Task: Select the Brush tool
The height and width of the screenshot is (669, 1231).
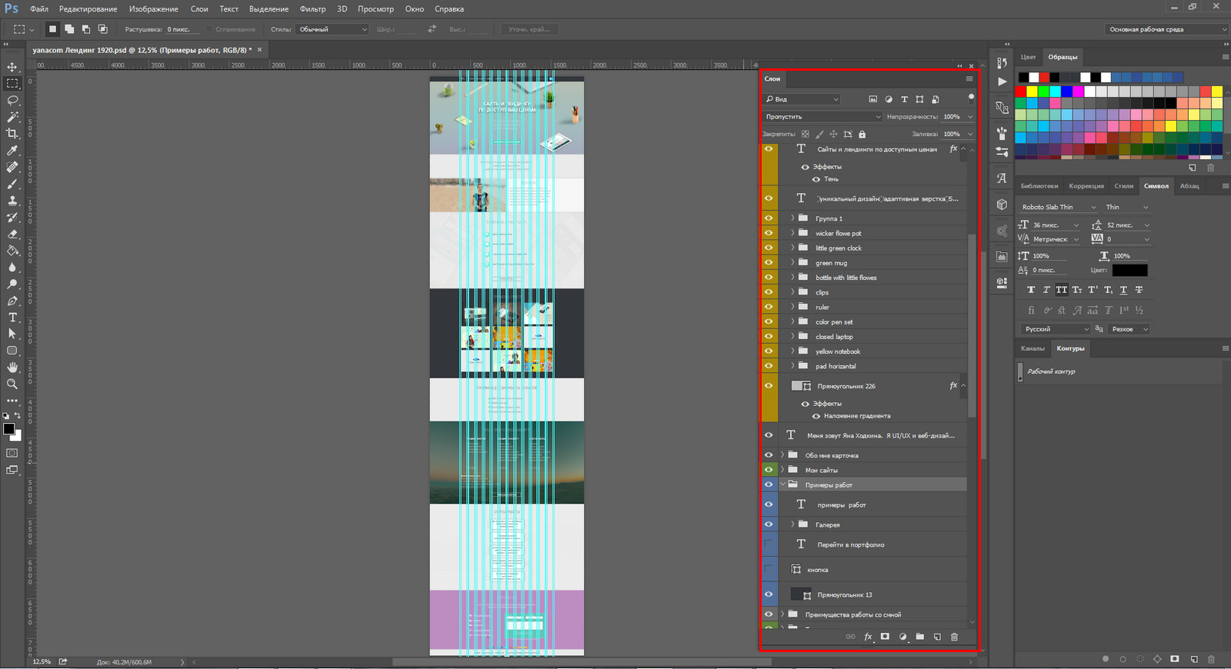Action: point(12,184)
